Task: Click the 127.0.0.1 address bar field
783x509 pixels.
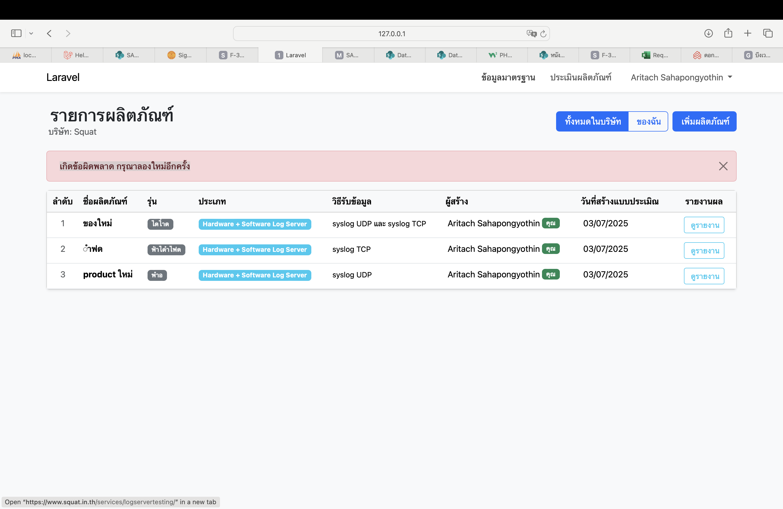Action: (x=391, y=34)
